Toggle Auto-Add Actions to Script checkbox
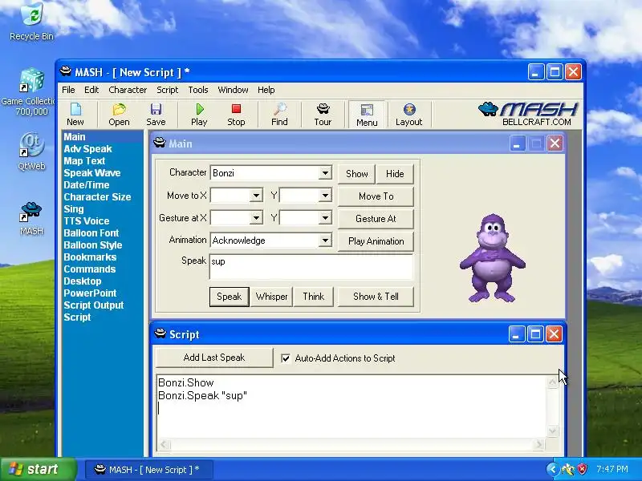The width and height of the screenshot is (642, 481). tap(286, 358)
